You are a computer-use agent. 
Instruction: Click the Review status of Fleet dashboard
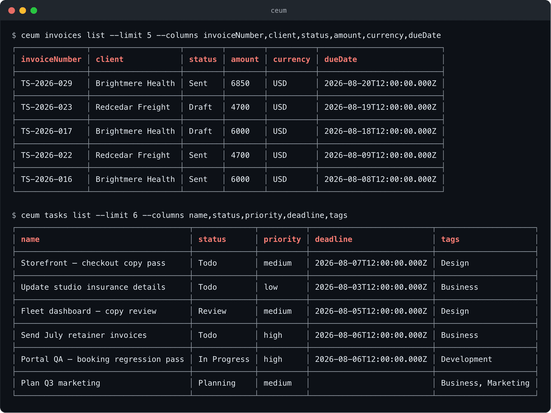click(x=212, y=311)
